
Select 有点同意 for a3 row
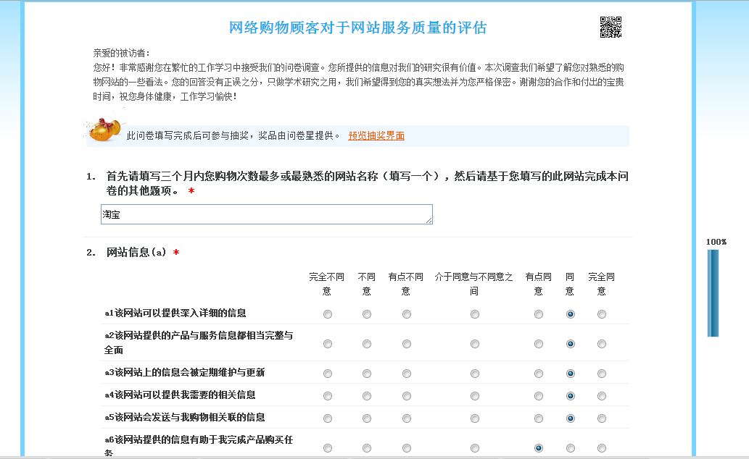point(539,374)
